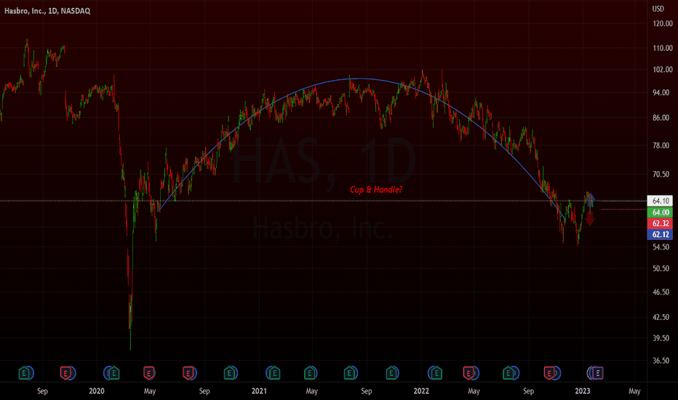678x400 pixels.
Task: Open the green earnings marker nearest the 2022 label
Action: (436, 373)
